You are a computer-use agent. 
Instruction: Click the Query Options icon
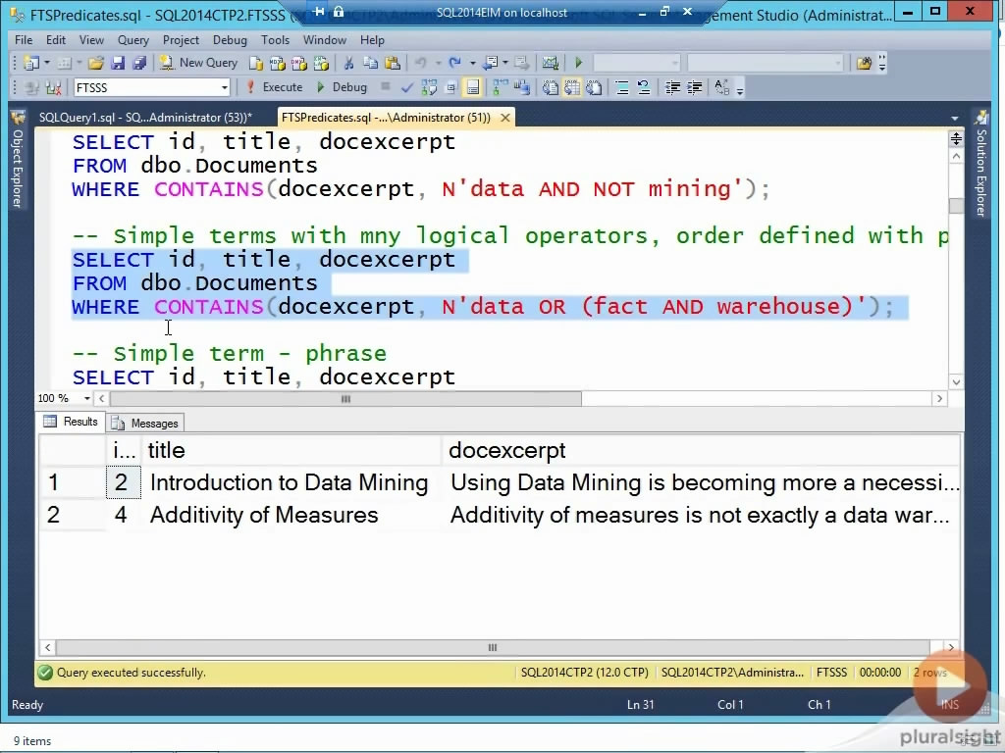pyautogui.click(x=450, y=87)
